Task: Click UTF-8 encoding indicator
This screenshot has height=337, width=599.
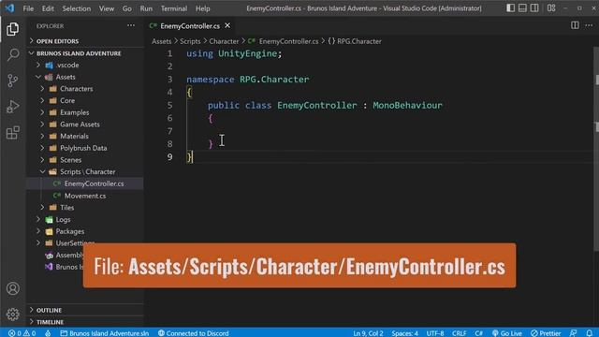Action: point(435,333)
